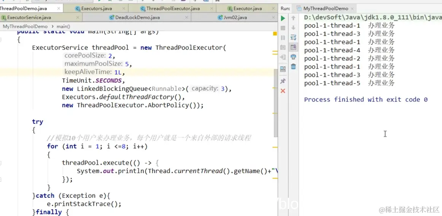Open the DeadLockDemo.java editor tab

coord(137,17)
